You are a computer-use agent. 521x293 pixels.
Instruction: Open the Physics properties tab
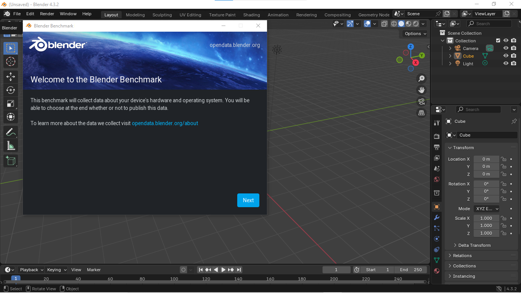[x=437, y=239]
